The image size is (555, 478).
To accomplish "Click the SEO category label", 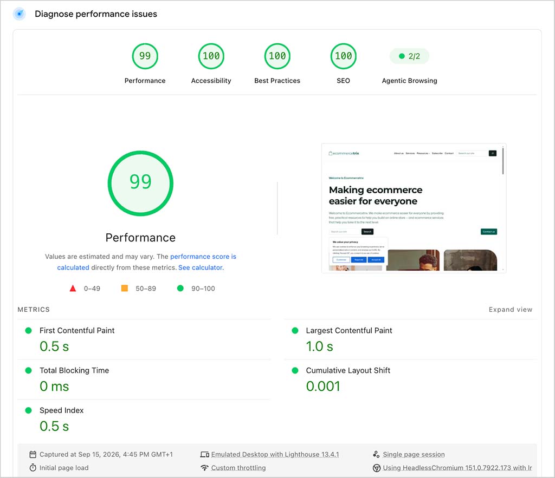I will [343, 81].
